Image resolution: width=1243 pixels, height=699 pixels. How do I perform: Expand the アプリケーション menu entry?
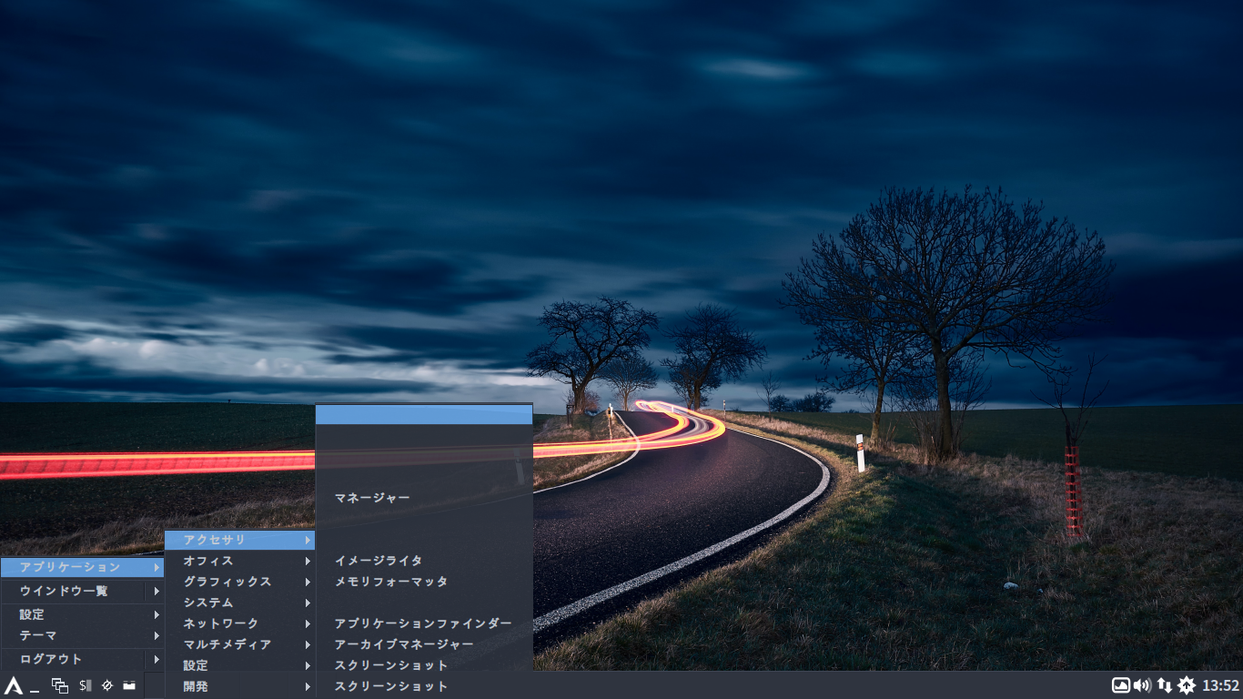(x=82, y=567)
